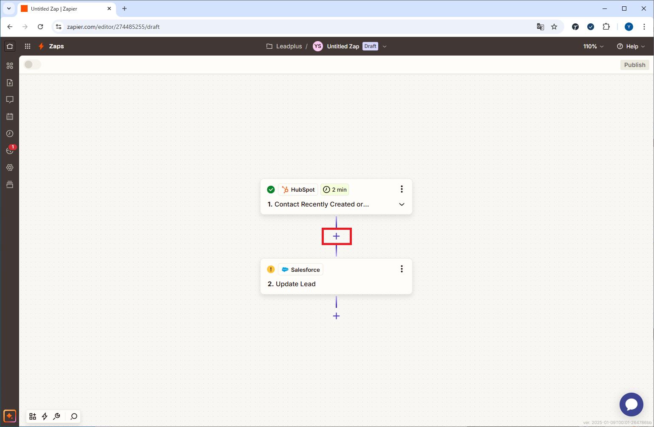Select the Untitled Zap browser tab

(x=67, y=8)
